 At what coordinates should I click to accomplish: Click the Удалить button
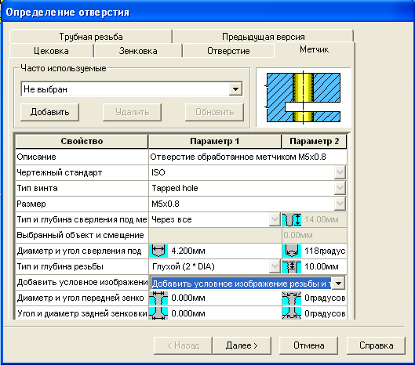(132, 112)
